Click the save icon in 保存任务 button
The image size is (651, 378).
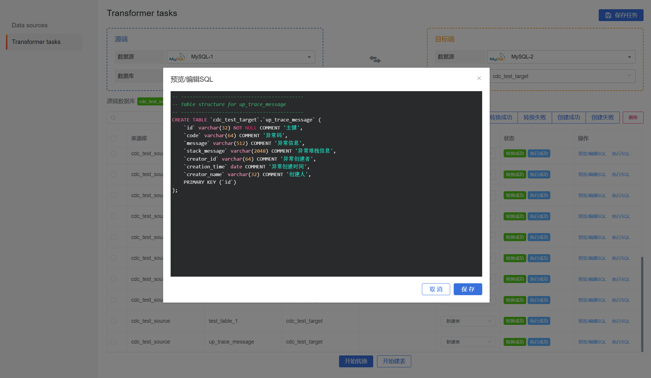608,15
